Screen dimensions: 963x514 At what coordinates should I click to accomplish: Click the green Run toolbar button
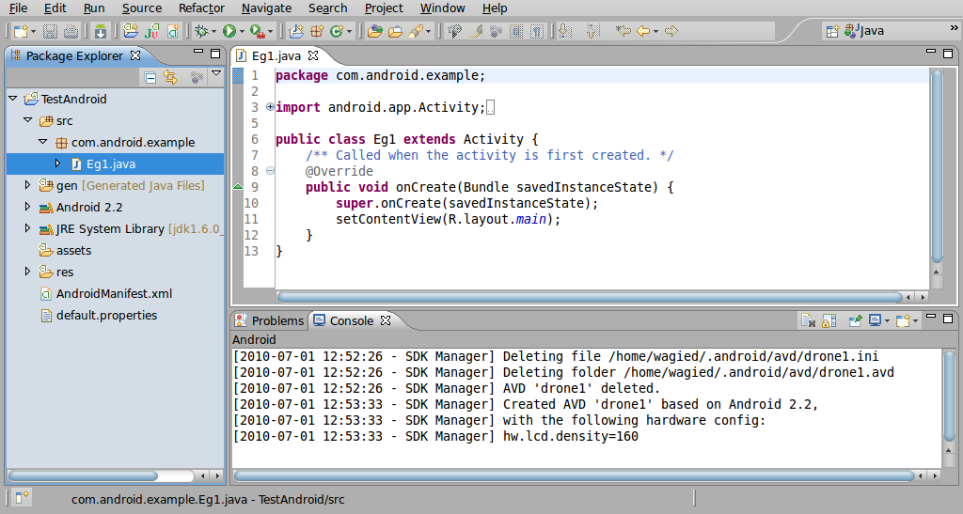click(x=229, y=31)
